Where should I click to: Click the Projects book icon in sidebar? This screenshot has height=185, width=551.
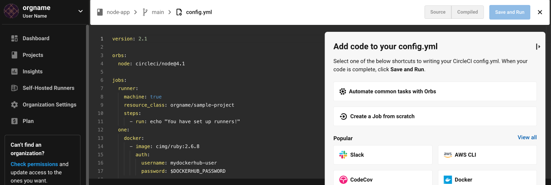(15, 55)
